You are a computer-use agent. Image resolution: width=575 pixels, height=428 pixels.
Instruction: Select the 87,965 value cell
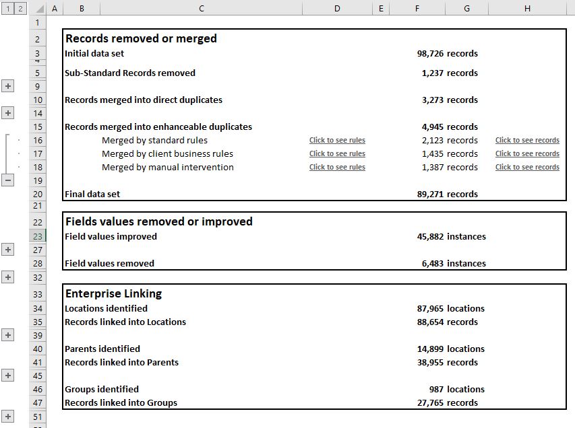[x=417, y=309]
